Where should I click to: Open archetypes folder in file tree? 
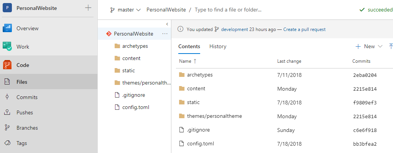134,46
